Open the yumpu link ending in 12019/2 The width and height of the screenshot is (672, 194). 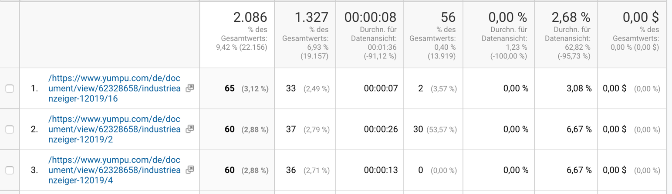tap(115, 129)
